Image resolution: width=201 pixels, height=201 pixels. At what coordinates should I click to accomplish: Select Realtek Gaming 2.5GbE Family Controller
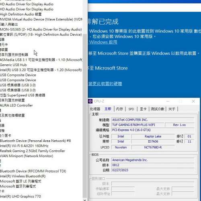click(33, 151)
